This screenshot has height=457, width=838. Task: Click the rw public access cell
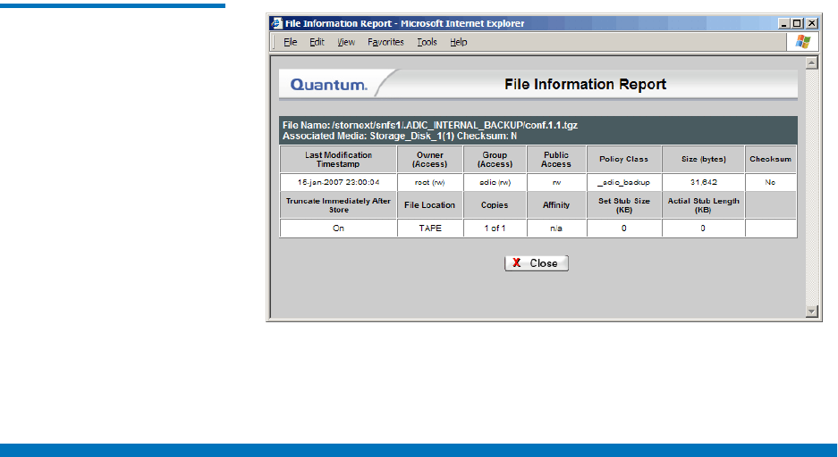(x=556, y=182)
